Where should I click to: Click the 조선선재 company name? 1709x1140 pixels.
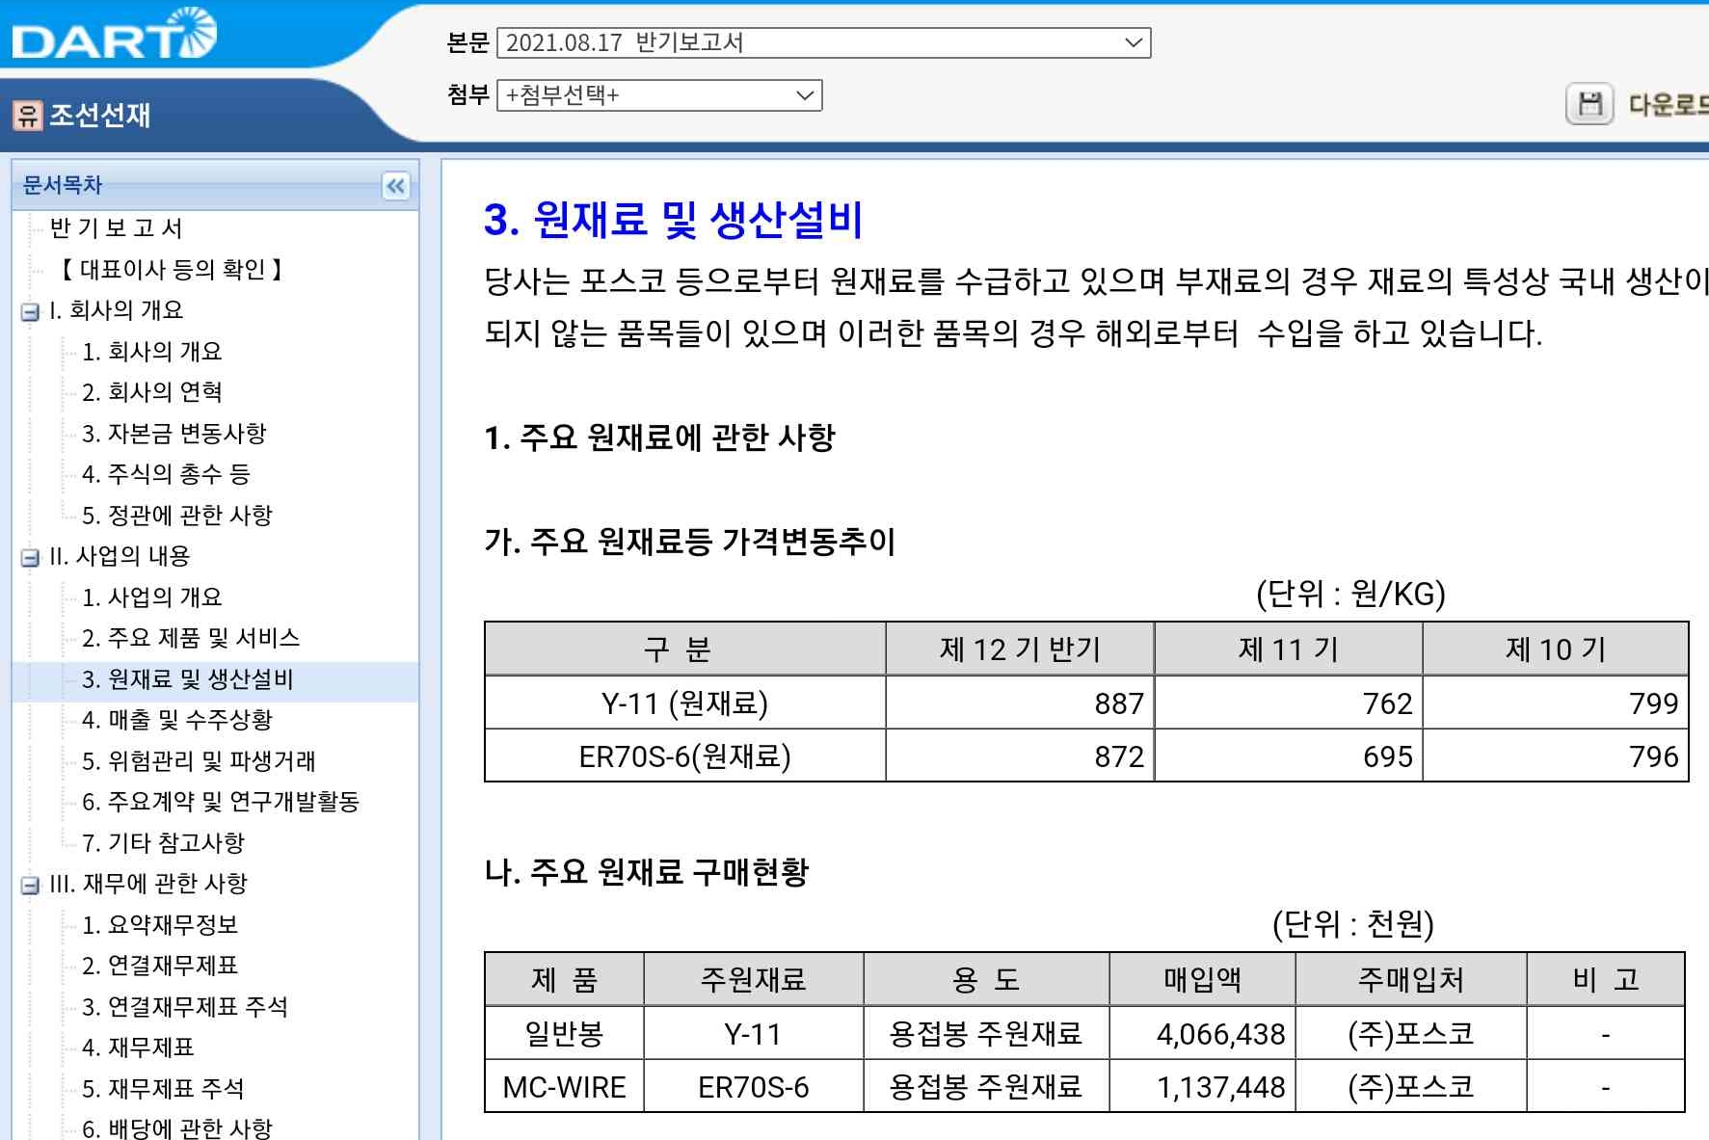coord(99,116)
